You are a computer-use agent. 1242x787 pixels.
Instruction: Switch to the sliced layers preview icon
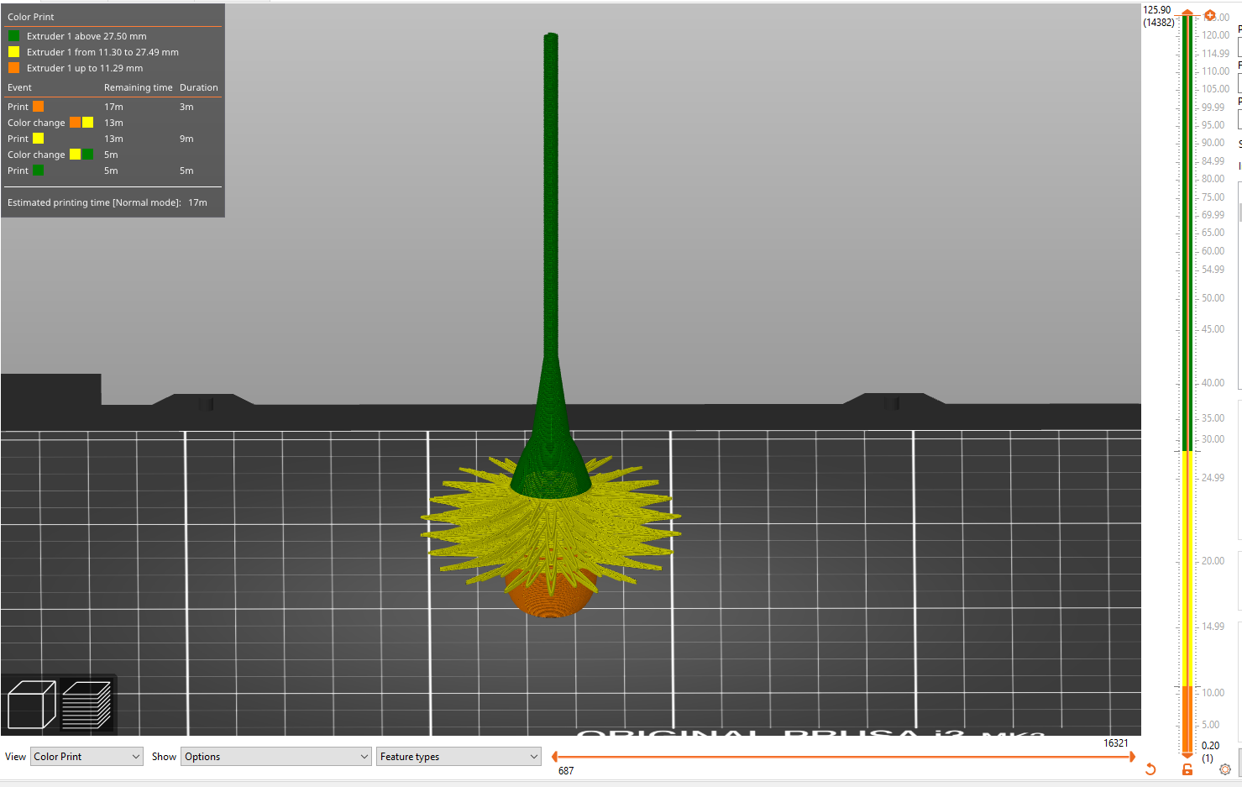coord(86,705)
